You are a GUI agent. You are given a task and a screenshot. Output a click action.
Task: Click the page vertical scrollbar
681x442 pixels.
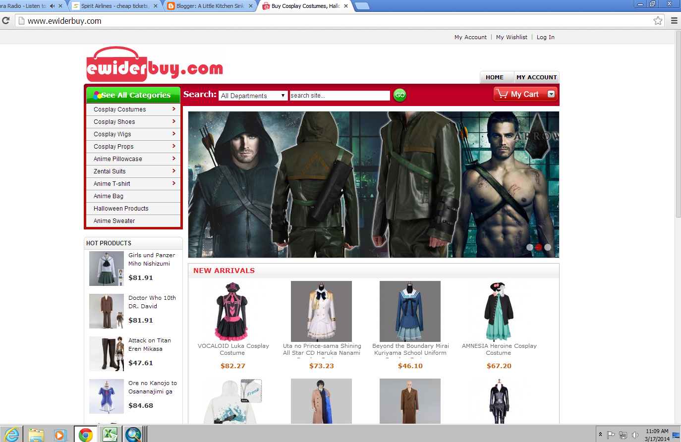(x=678, y=124)
